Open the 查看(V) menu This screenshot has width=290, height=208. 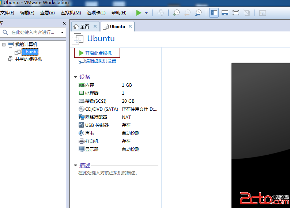pyautogui.click(x=47, y=13)
